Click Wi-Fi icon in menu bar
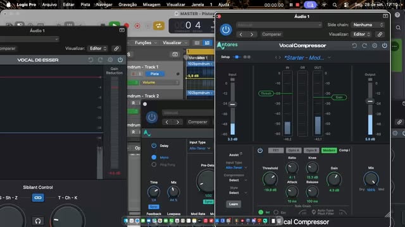 pos(324,5)
